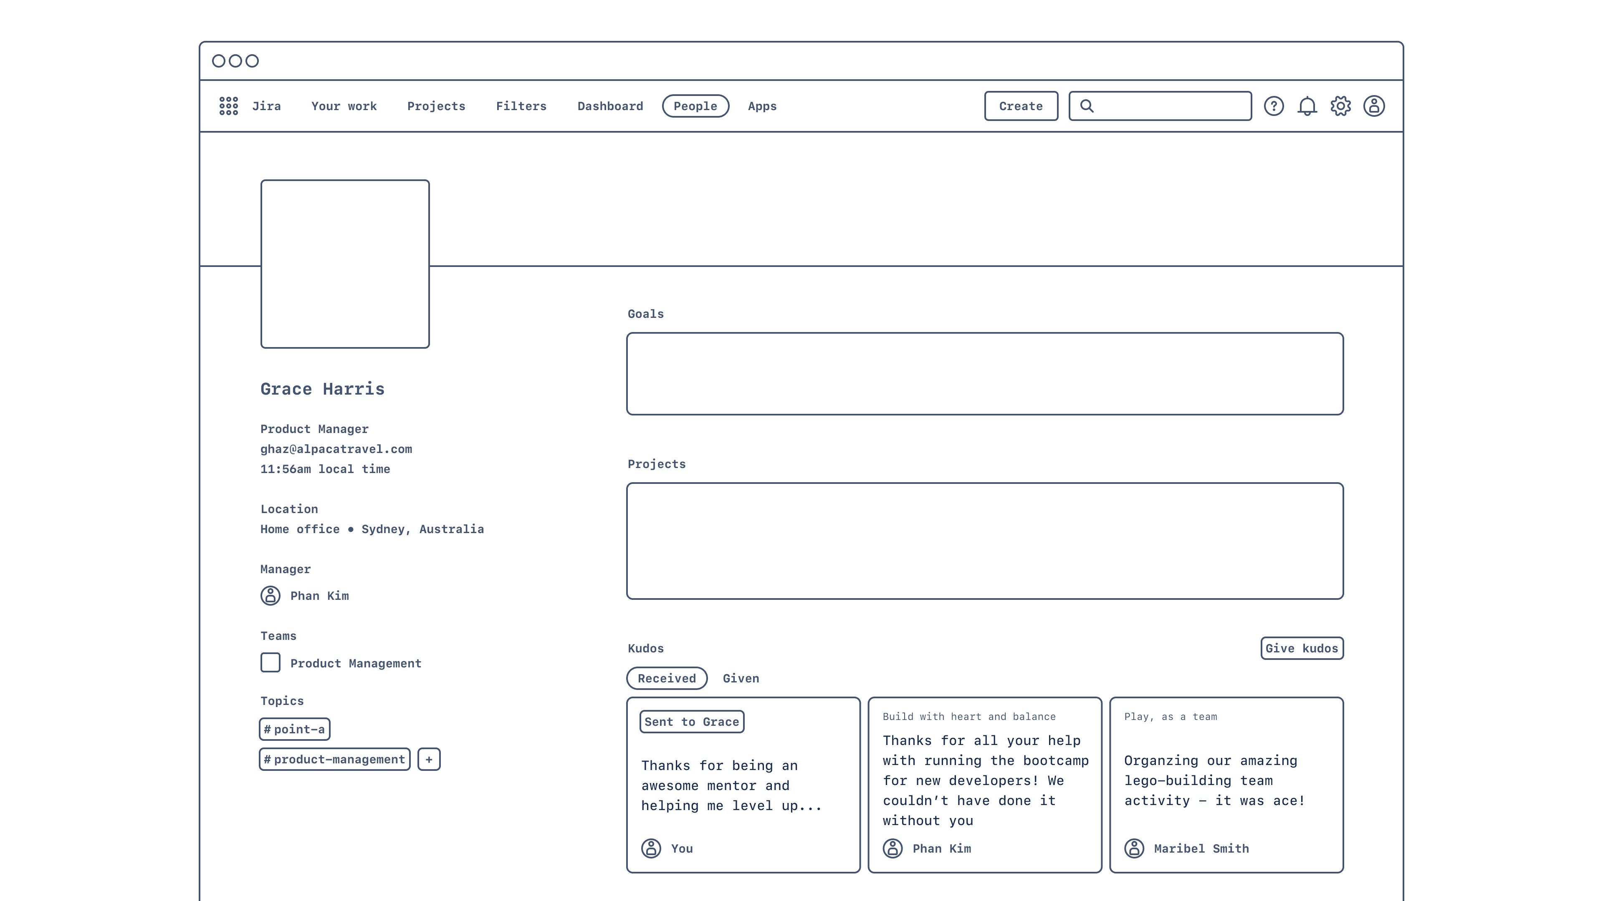The image size is (1603, 901).
Task: Click Phan Kim's avatar under Manager
Action: pyautogui.click(x=270, y=596)
